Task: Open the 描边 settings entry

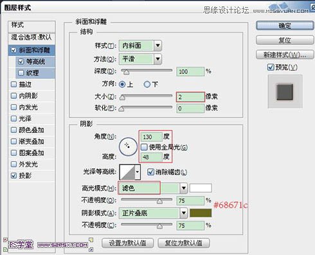Action: tap(25, 84)
